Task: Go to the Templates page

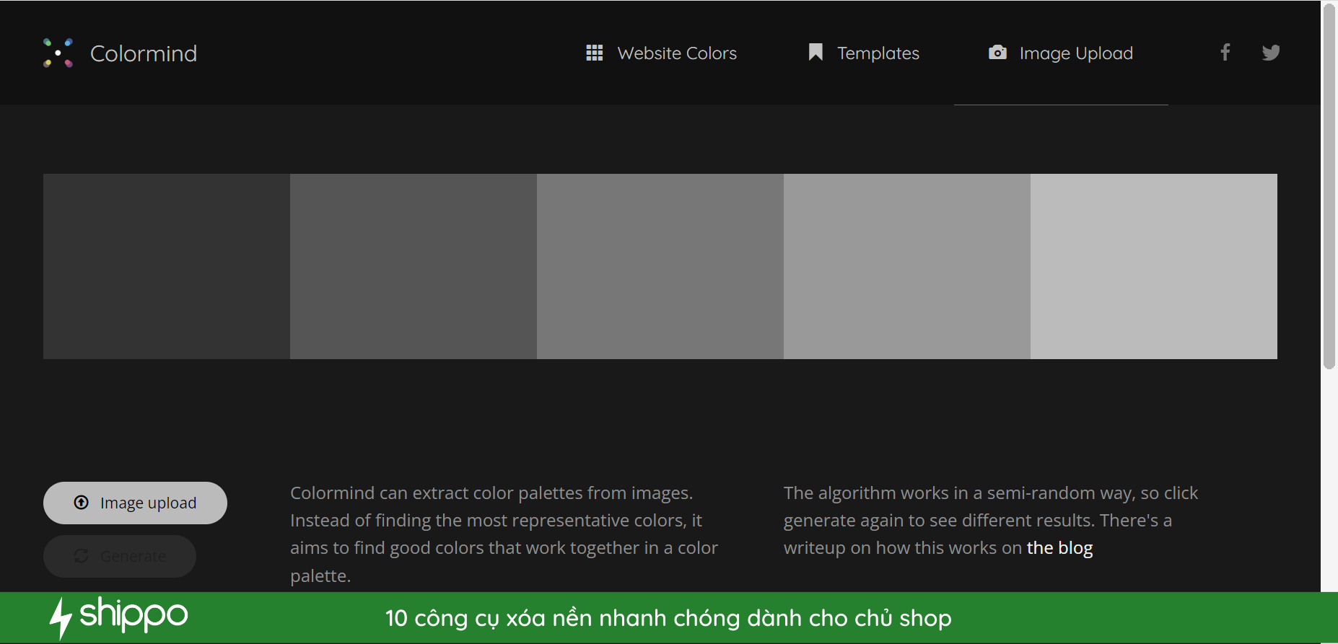Action: (x=878, y=53)
